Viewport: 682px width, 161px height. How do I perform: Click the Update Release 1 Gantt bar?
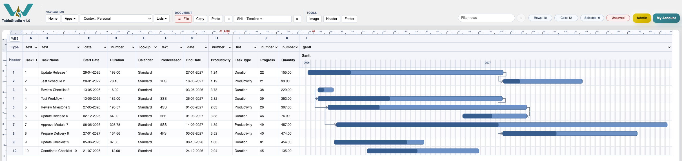pyautogui.click(x=405, y=72)
